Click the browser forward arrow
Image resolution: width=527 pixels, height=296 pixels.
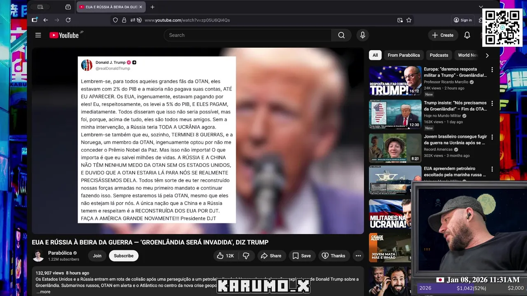click(x=57, y=20)
